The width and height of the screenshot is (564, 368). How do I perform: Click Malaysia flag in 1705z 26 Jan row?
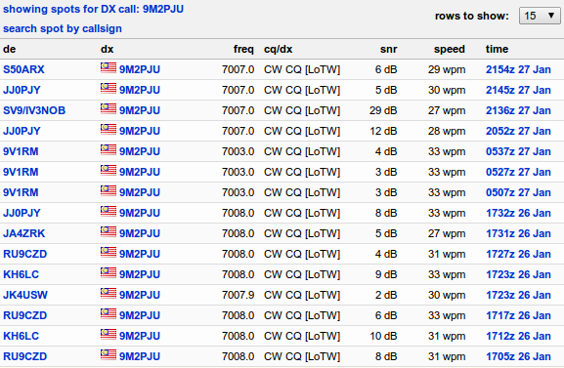(x=108, y=354)
